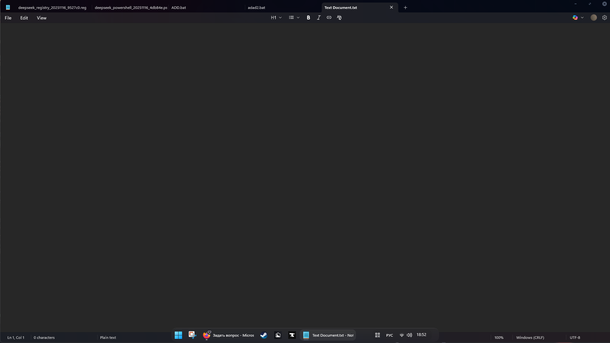Click the Text Document.txt Notepad taskbar button

pyautogui.click(x=328, y=335)
